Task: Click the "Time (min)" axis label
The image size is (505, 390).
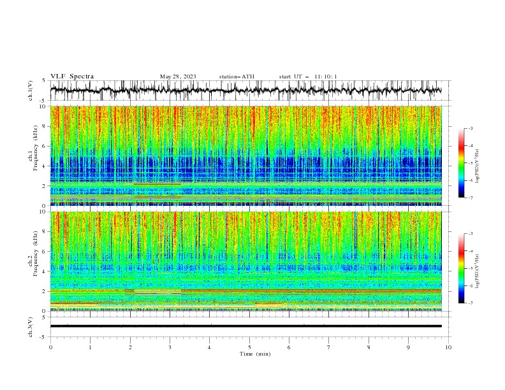Action: pyautogui.click(x=255, y=354)
